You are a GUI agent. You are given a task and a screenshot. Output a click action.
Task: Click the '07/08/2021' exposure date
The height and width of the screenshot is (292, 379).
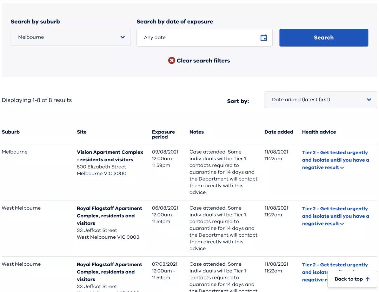pyautogui.click(x=164, y=264)
